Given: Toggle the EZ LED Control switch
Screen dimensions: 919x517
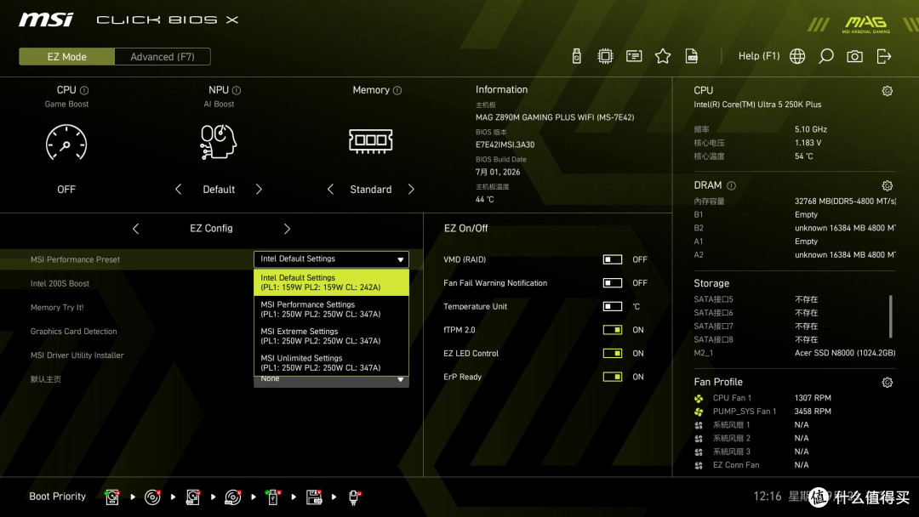Looking at the screenshot, I should pos(613,353).
